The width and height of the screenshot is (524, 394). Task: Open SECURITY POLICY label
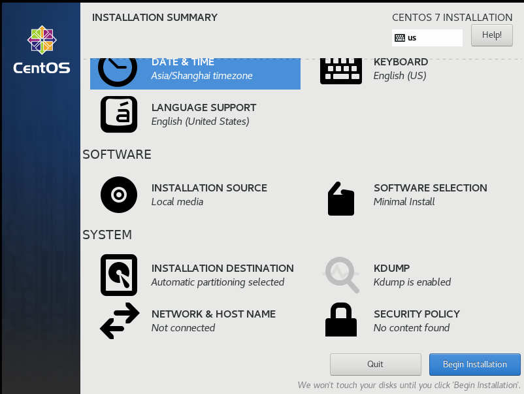click(x=417, y=314)
